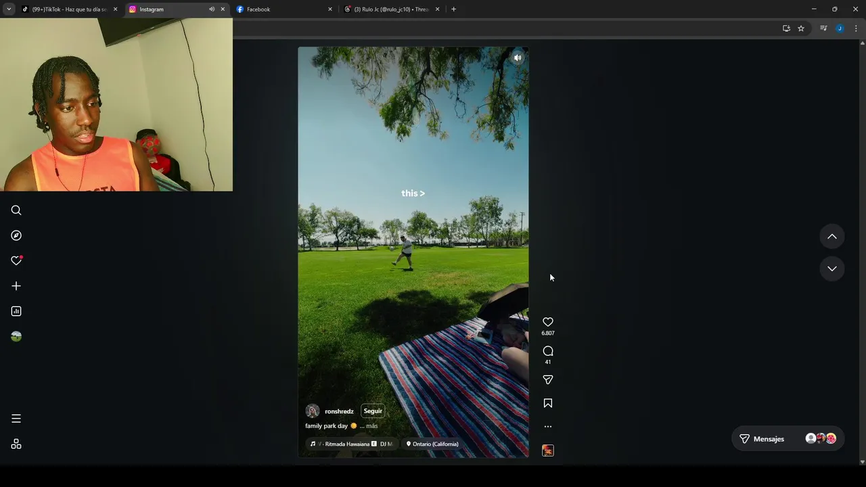This screenshot has width=866, height=487.
Task: Play or pause the reel video
Action: tap(413, 252)
